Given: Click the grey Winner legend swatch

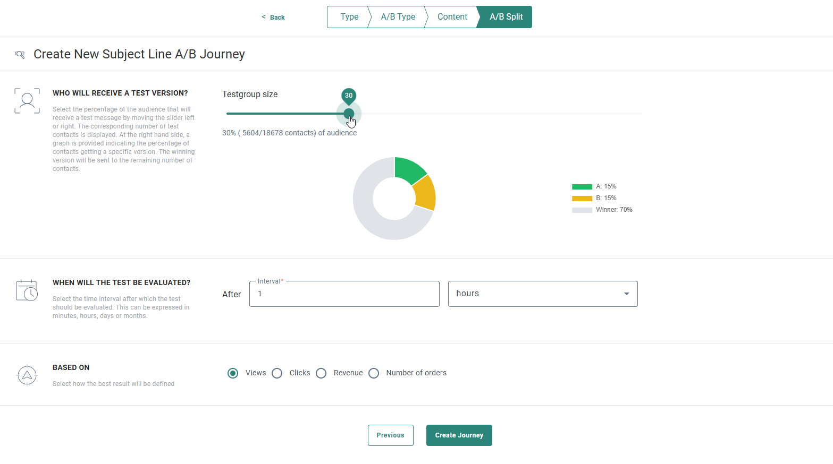Looking at the screenshot, I should pyautogui.click(x=582, y=210).
